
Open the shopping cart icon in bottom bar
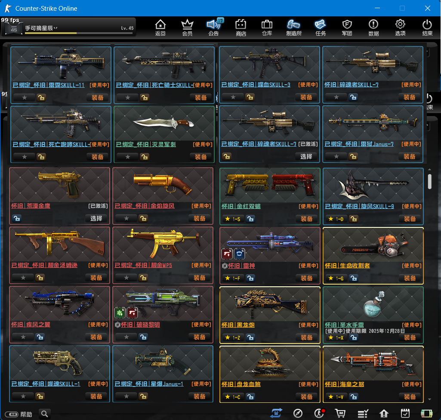[x=340, y=413]
